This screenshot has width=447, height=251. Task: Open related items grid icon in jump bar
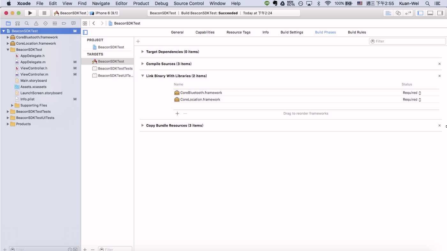tap(85, 23)
